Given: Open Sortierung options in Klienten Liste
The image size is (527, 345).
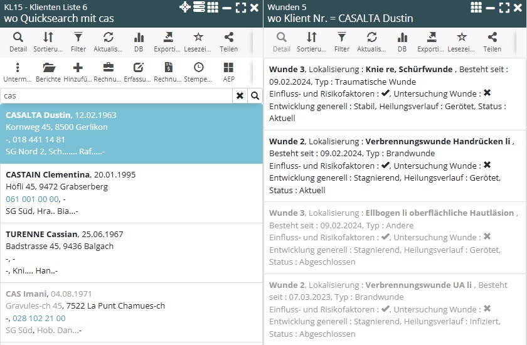Looking at the screenshot, I should pyautogui.click(x=48, y=41).
